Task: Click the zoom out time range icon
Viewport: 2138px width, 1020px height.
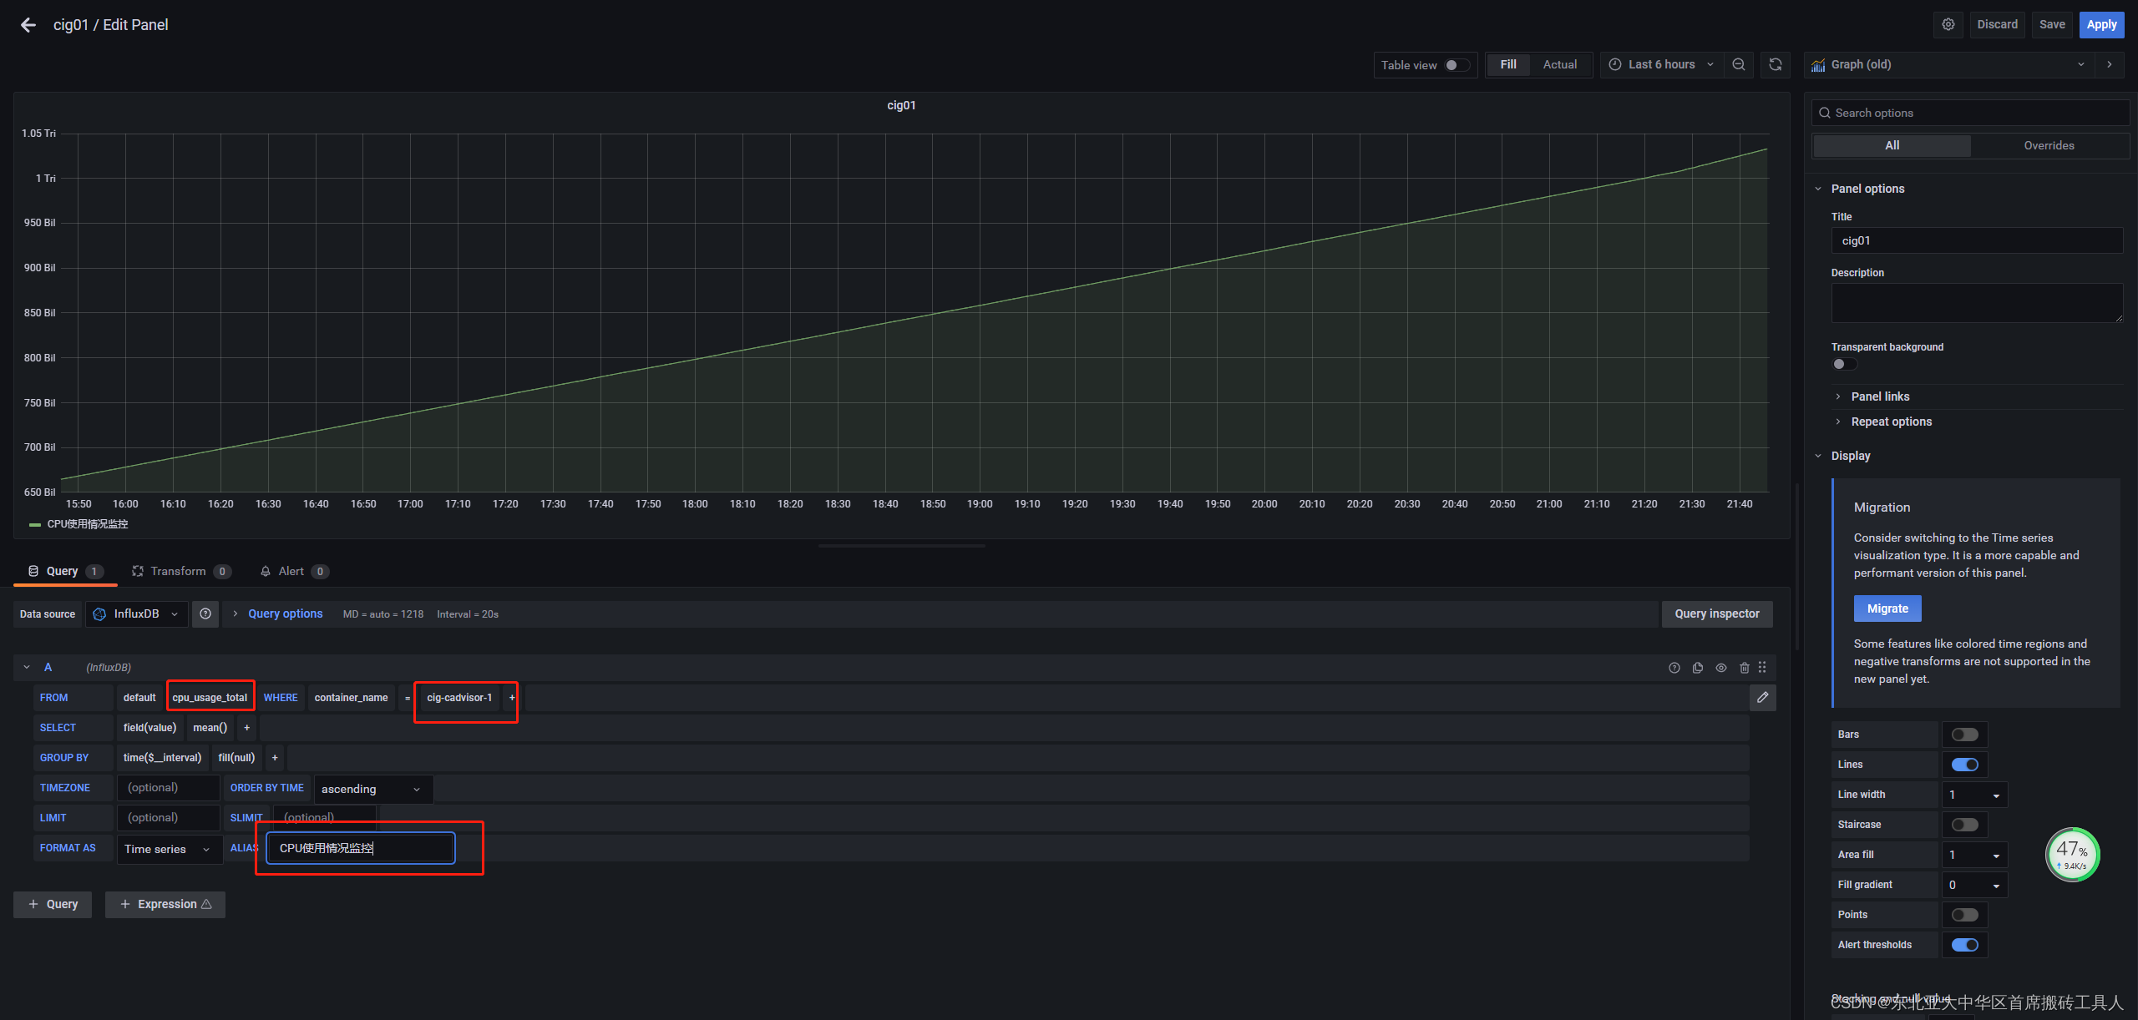Action: (1739, 65)
